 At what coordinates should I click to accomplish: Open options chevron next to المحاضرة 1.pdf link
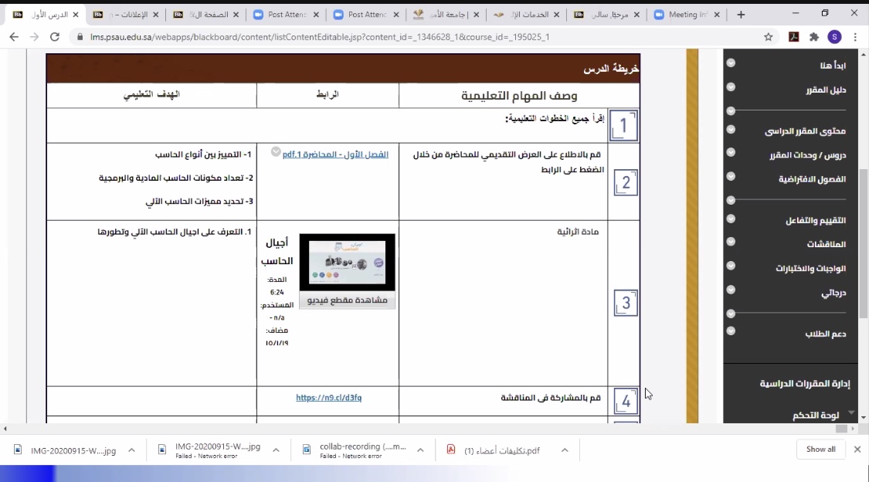pyautogui.click(x=276, y=152)
